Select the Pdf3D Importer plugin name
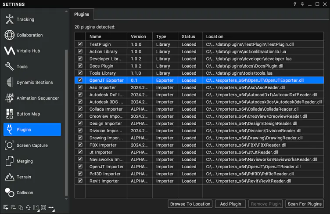This screenshot has width=330, height=214. point(105,174)
